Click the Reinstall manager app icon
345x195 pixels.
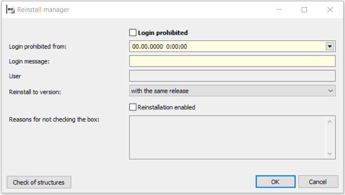(x=9, y=9)
